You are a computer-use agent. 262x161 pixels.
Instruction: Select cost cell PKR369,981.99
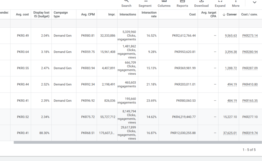click(x=185, y=68)
